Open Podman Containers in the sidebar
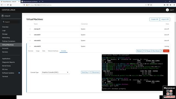This screenshot has width=176, height=99. click(9, 41)
